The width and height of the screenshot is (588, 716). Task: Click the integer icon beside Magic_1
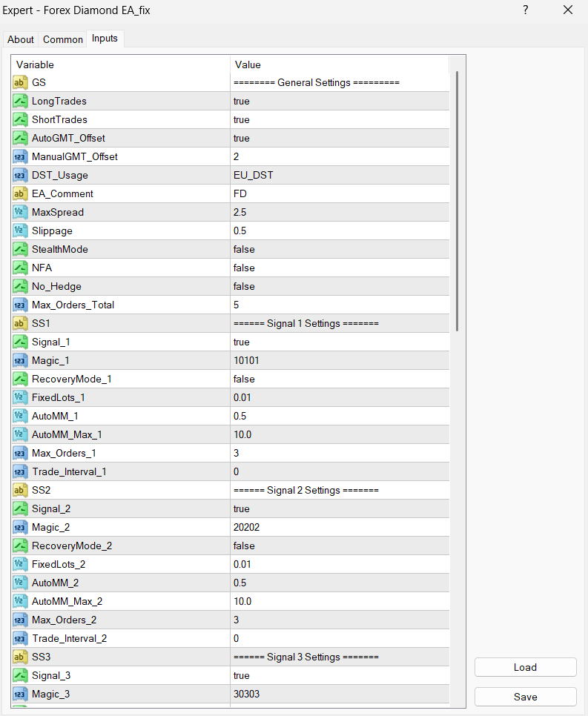tap(21, 360)
